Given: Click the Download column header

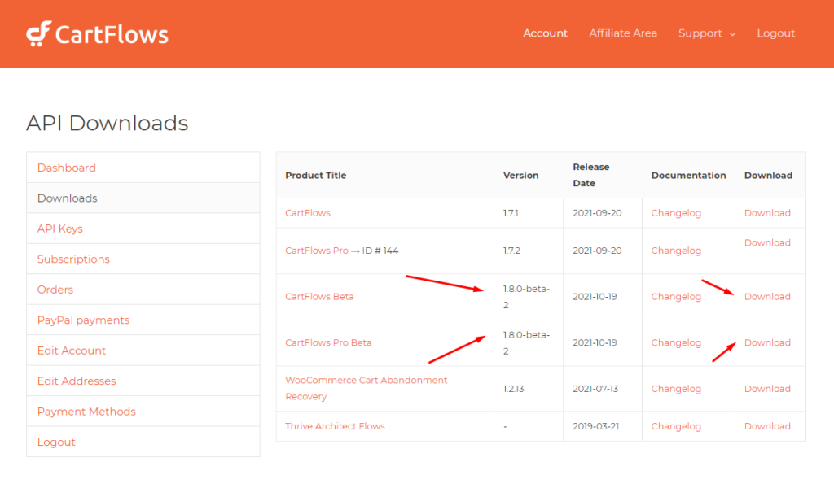Looking at the screenshot, I should (768, 176).
